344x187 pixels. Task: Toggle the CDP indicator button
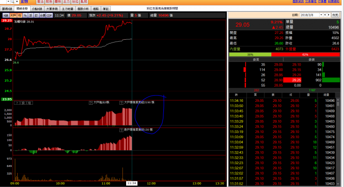point(49,15)
